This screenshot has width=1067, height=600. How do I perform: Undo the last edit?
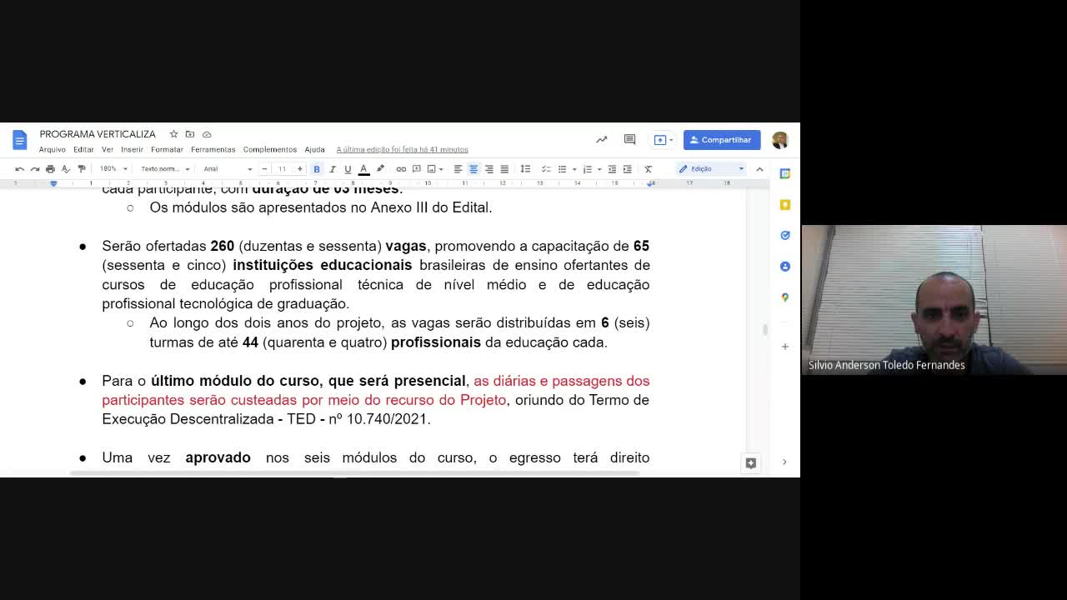[19, 169]
